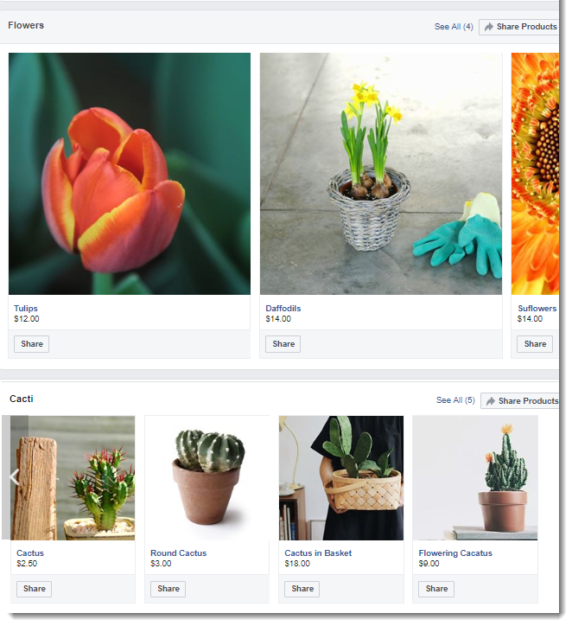Share the Flowering Cacatus product
Image resolution: width=572 pixels, height=626 pixels.
click(x=436, y=589)
